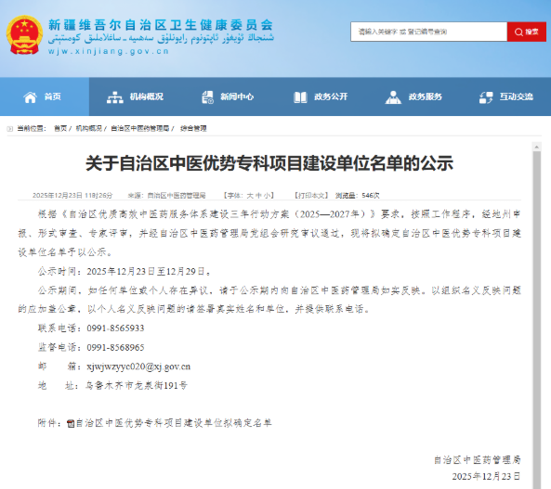
Task: Click the signature 自治区中医药管理局 at bottom
Action: click(x=478, y=460)
